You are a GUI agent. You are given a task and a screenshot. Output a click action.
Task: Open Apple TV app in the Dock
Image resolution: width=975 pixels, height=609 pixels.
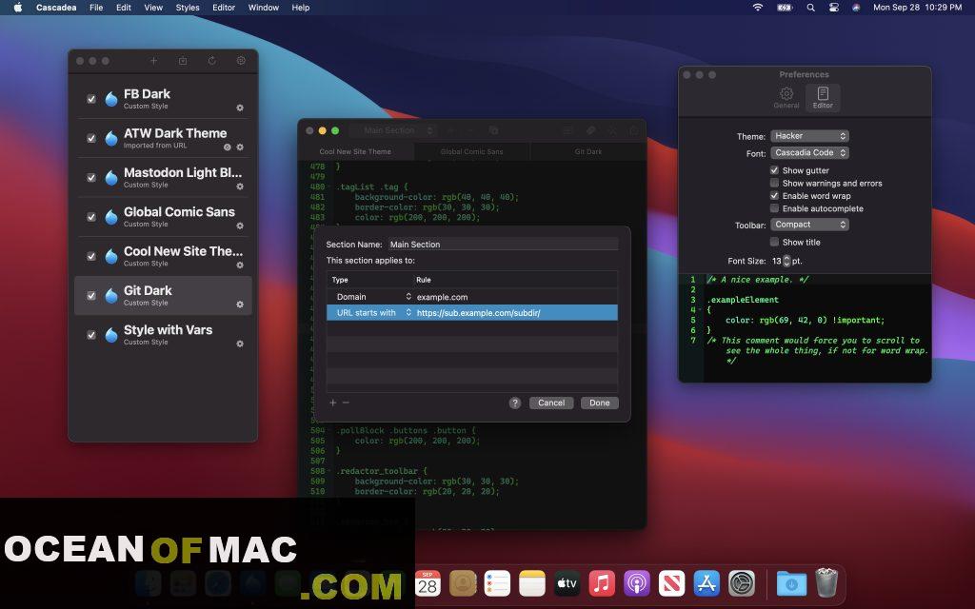tap(567, 584)
